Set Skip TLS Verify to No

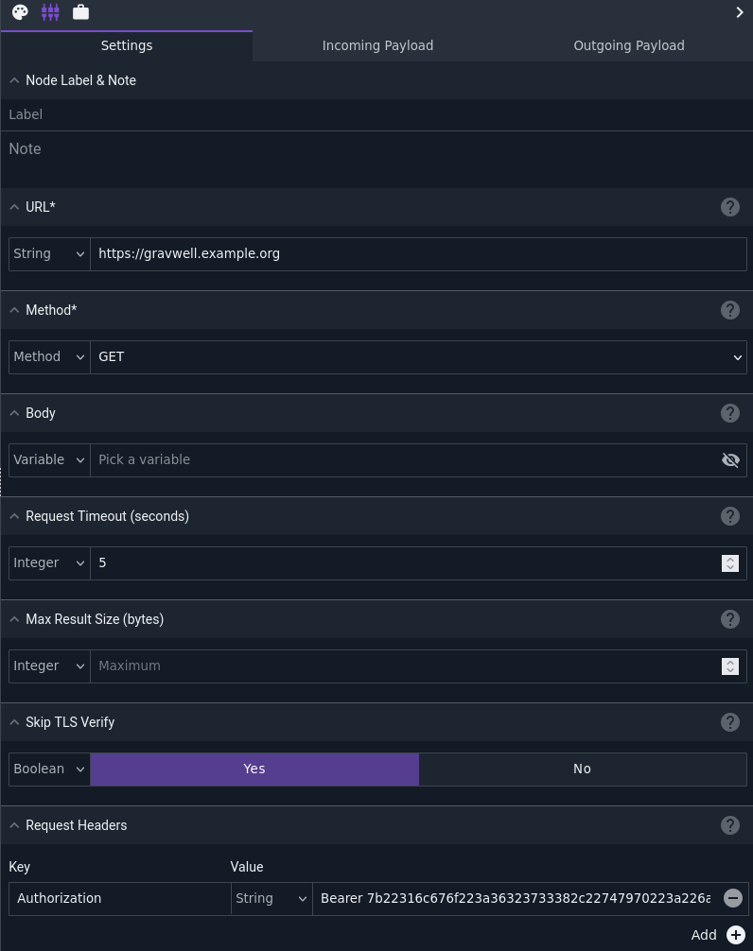583,769
